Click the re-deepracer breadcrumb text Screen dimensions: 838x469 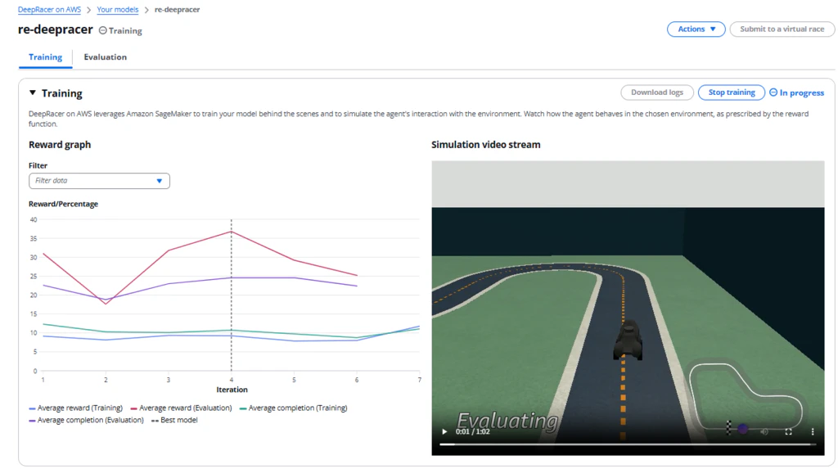177,10
